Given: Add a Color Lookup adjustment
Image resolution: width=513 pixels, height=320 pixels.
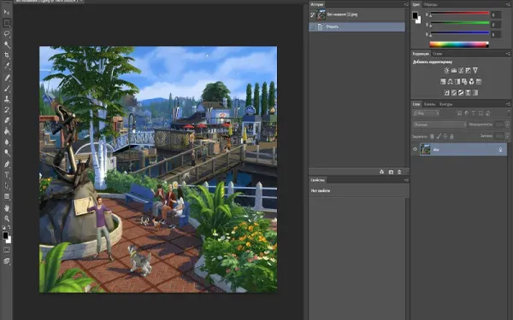Looking at the screenshot, I should pyautogui.click(x=479, y=82).
